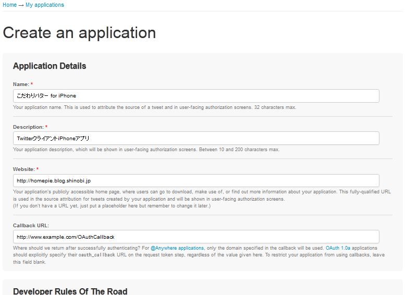The image size is (406, 295).
Task: Click the Application Details section heading
Action: click(x=50, y=66)
